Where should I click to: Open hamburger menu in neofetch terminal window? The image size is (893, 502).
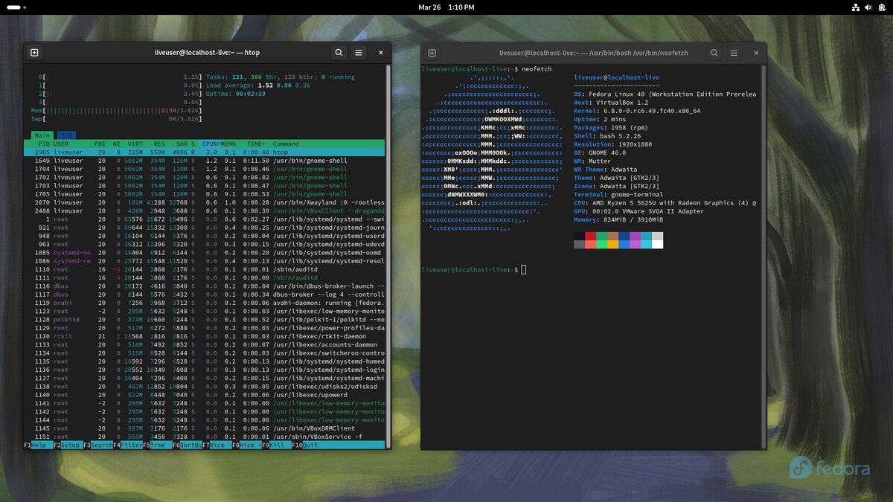coord(734,54)
